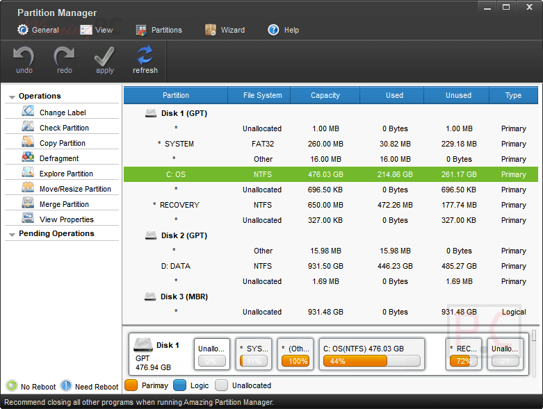The width and height of the screenshot is (543, 409).
Task: Select C: OS(NTFS) block in disk map
Action: coord(371,354)
